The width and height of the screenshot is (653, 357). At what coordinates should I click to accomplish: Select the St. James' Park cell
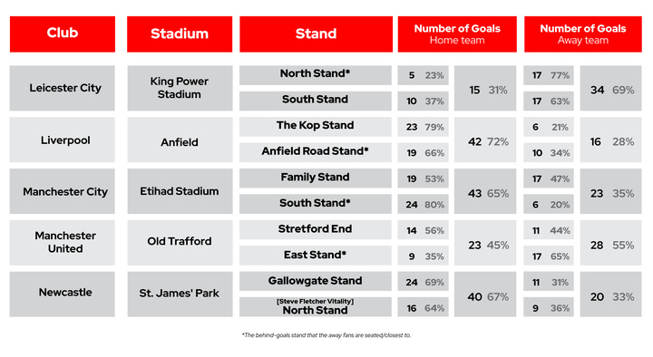(180, 294)
